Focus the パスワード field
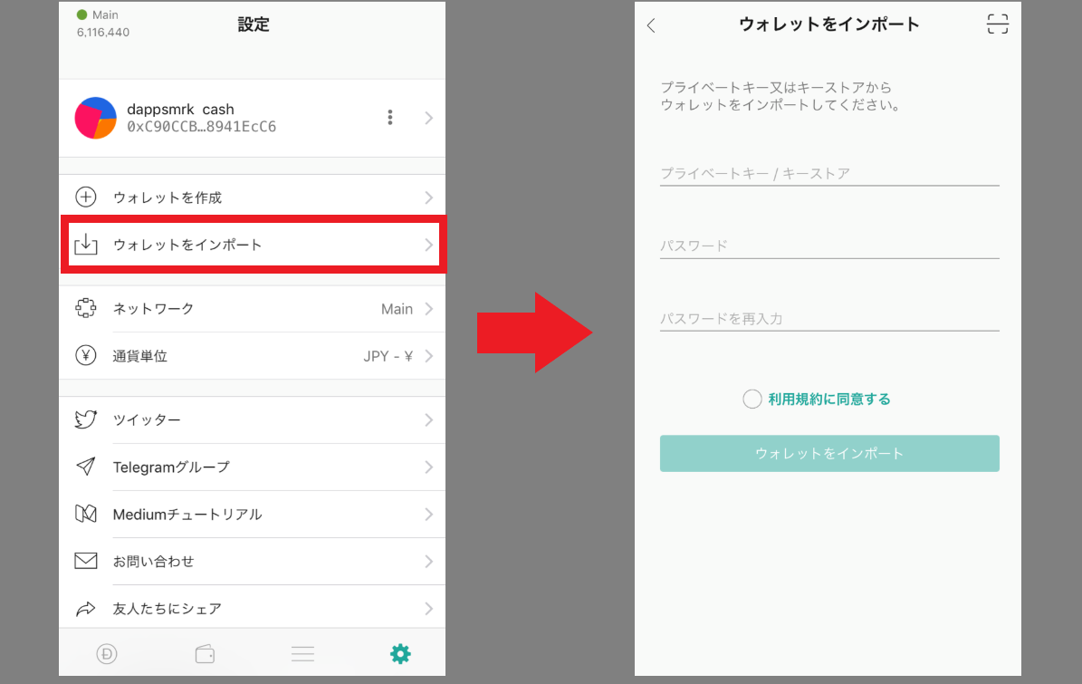The width and height of the screenshot is (1082, 684). [829, 246]
